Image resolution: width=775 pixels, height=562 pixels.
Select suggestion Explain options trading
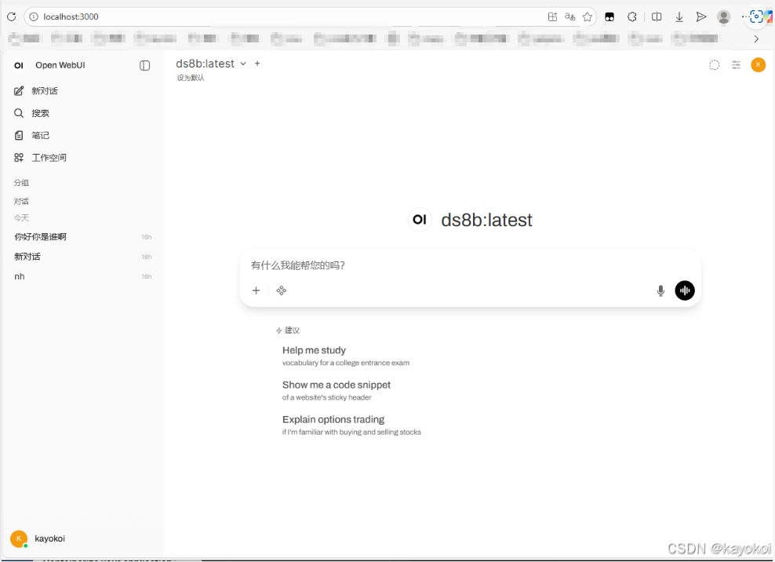[352, 425]
